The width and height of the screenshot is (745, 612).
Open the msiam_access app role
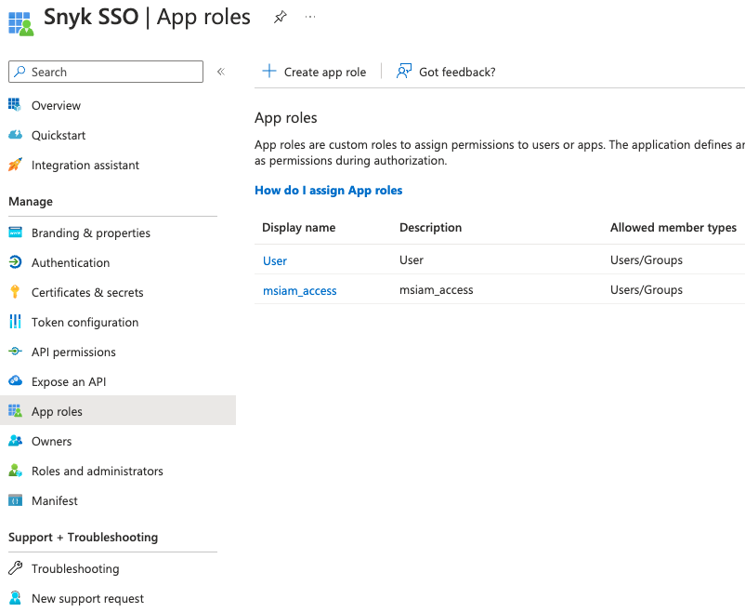[x=300, y=291]
